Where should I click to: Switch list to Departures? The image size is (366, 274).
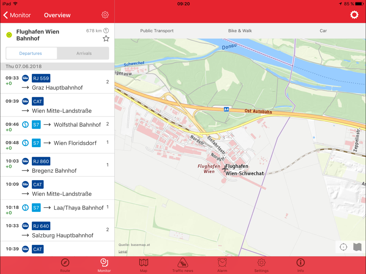pyautogui.click(x=31, y=53)
